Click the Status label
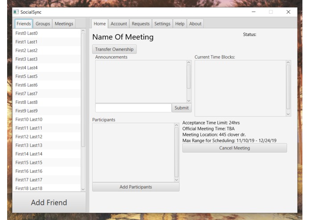Image resolution: width=310 pixels, height=220 pixels. 249,34
